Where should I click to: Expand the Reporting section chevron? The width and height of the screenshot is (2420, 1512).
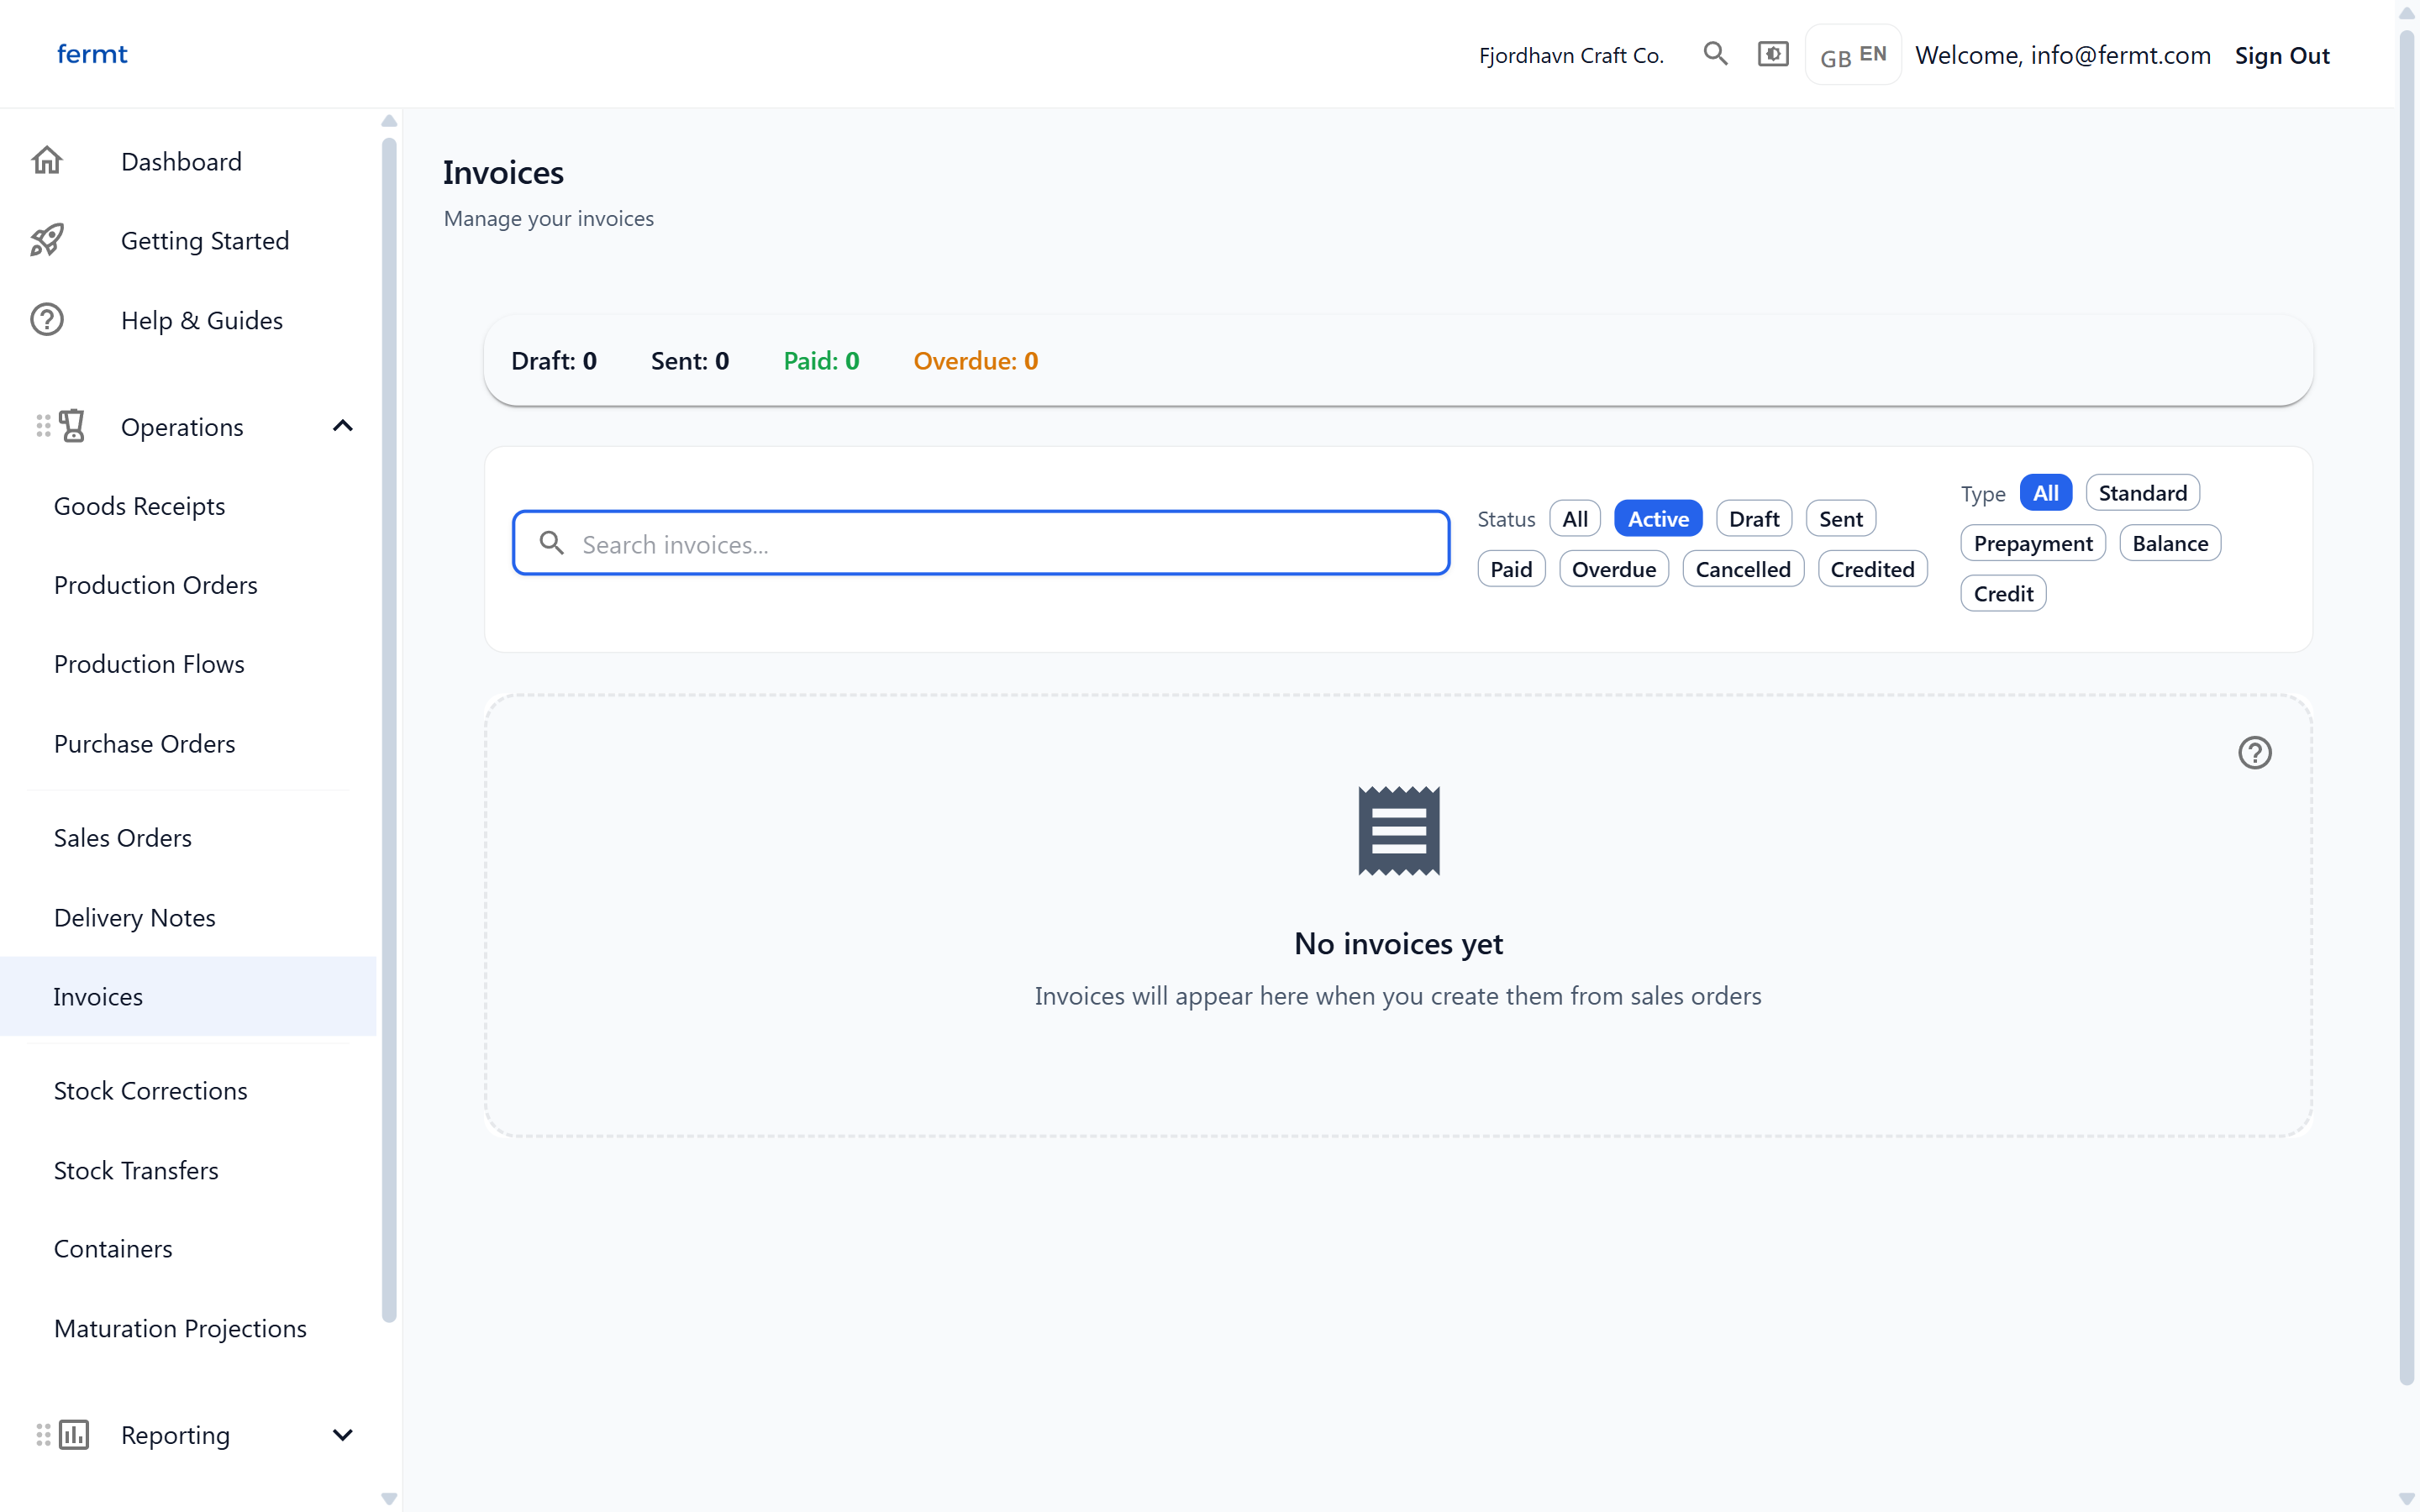click(342, 1434)
